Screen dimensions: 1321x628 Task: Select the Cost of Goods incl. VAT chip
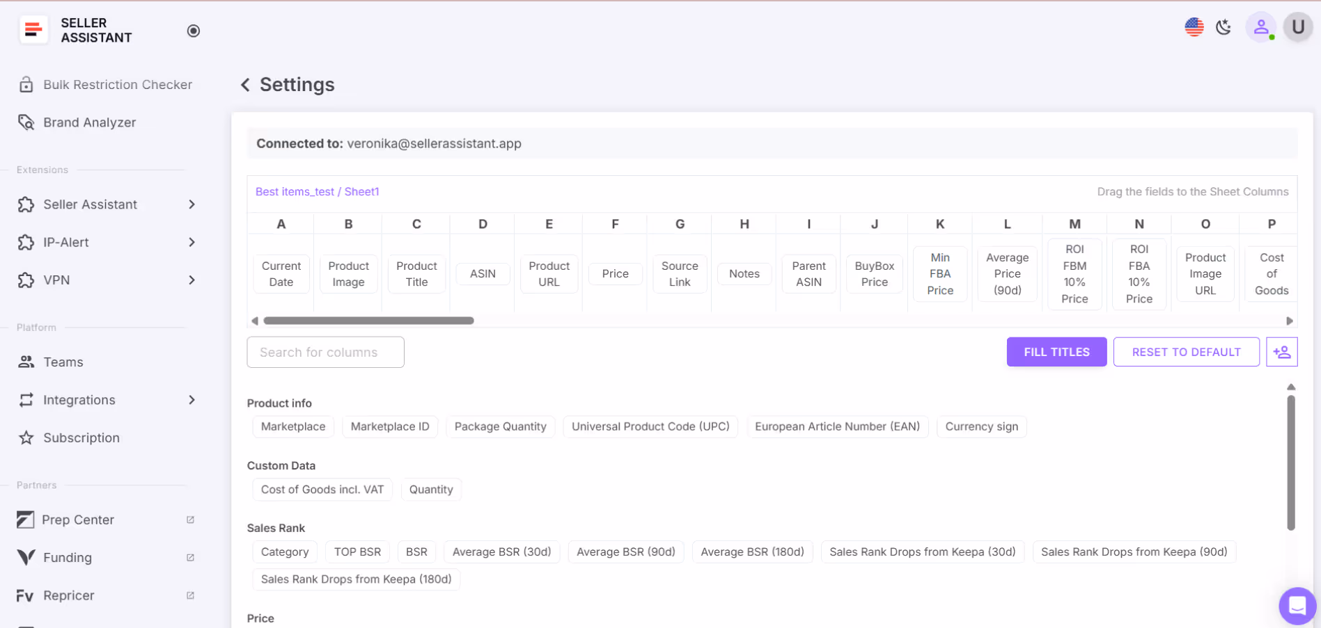coord(322,490)
